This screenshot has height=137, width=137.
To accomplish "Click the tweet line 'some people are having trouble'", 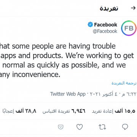I will tap(64, 46).
